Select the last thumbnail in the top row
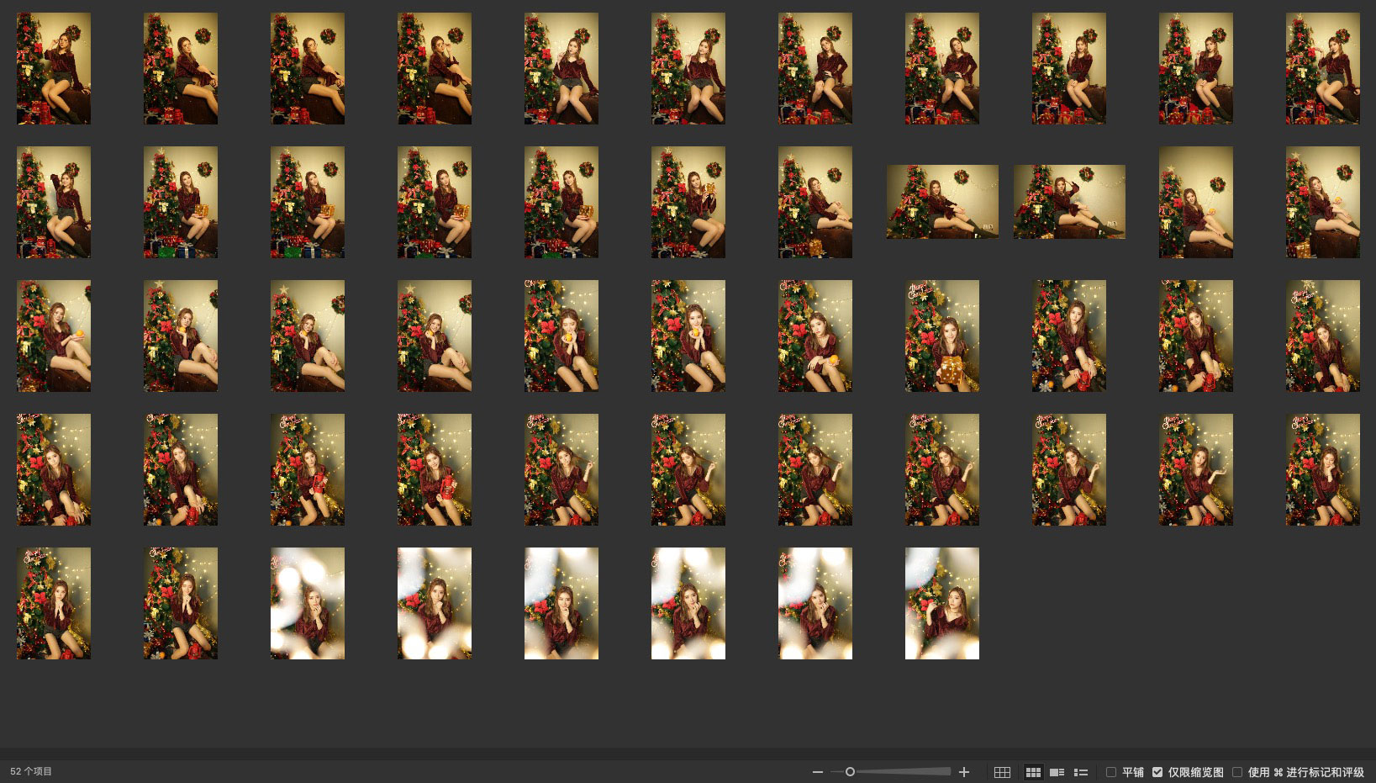Image resolution: width=1376 pixels, height=783 pixels. click(1322, 68)
